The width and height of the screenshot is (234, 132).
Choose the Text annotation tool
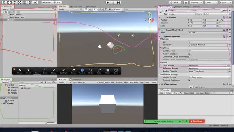coord(37,71)
